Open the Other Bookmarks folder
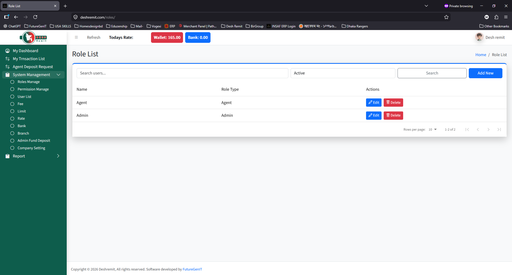Image resolution: width=512 pixels, height=275 pixels. click(494, 26)
